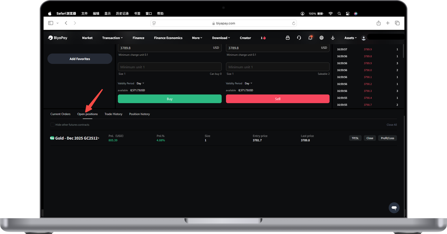Screen dimensions: 447x234
Task: Click the floating chat bubble icon
Action: 394,208
